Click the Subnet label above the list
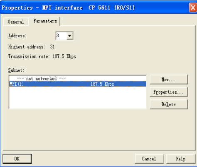This screenshot has width=197, height=167. pos(16,70)
